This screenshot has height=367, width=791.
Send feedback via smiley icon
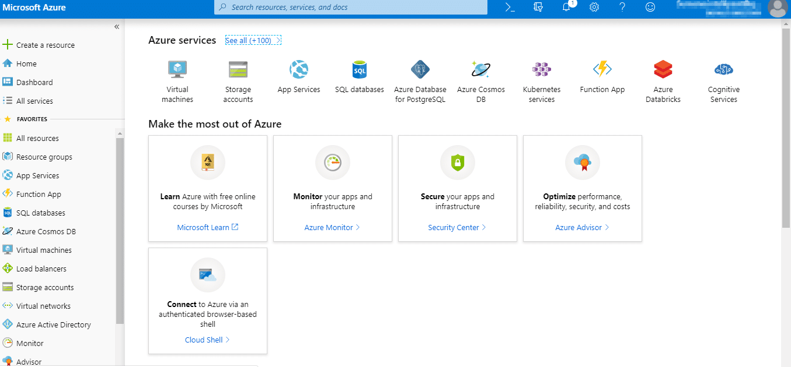point(650,8)
